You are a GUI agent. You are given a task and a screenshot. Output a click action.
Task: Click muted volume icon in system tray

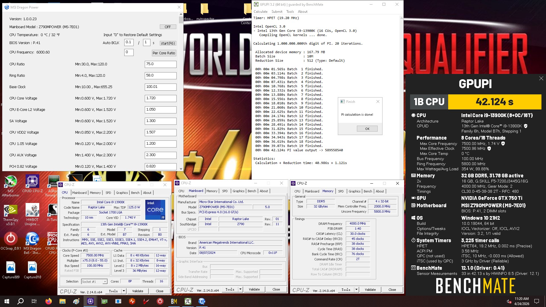[509, 301]
